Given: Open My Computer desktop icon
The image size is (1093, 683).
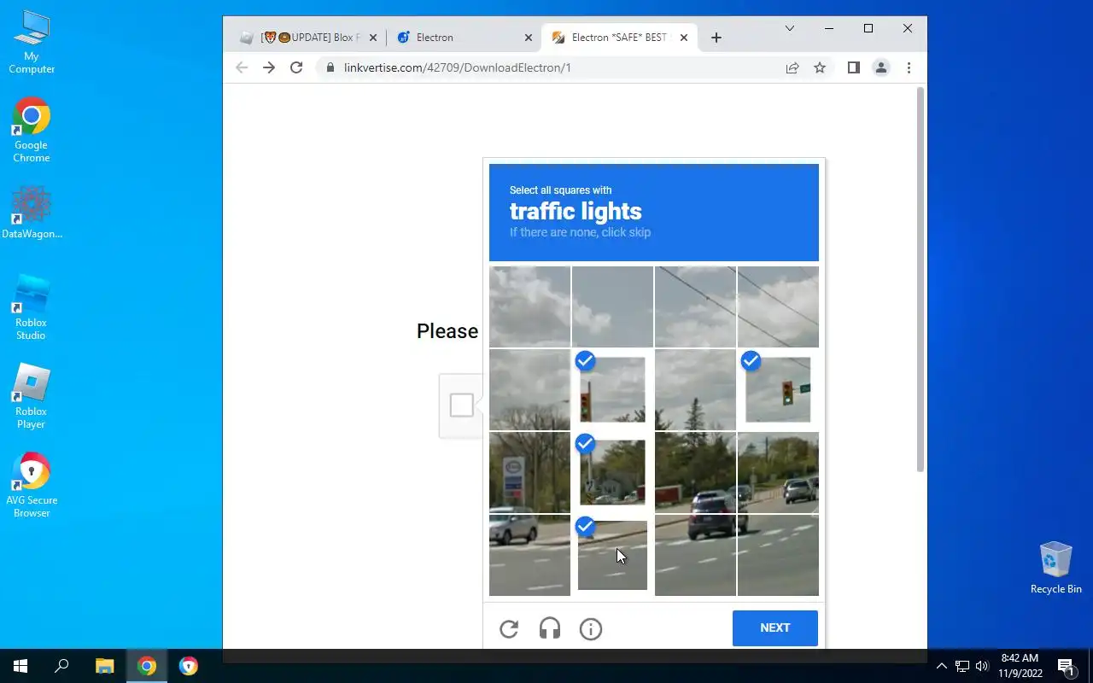Looking at the screenshot, I should pos(32,43).
